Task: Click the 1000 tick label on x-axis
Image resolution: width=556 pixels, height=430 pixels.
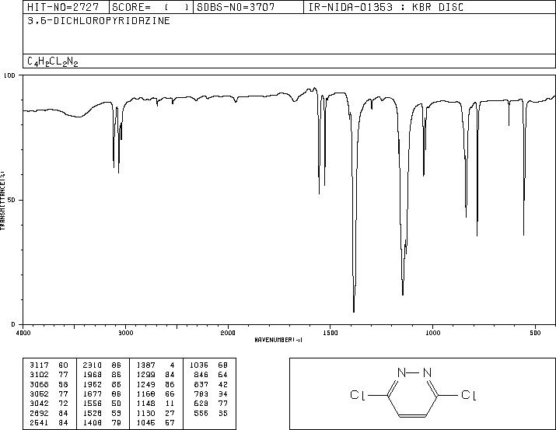Action: pyautogui.click(x=432, y=333)
